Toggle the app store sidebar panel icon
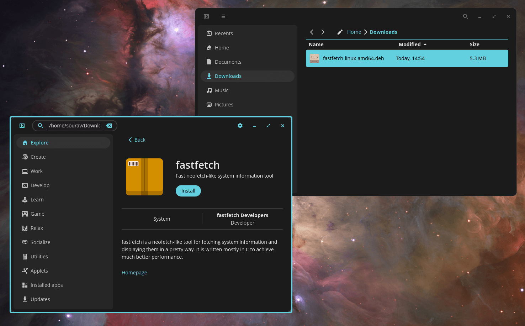The height and width of the screenshot is (326, 525). click(22, 126)
